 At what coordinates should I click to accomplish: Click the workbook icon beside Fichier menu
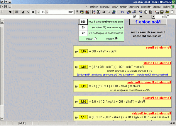[172, 7]
